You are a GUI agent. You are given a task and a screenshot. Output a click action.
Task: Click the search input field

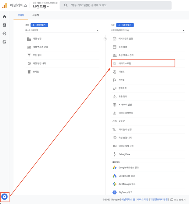116,5
